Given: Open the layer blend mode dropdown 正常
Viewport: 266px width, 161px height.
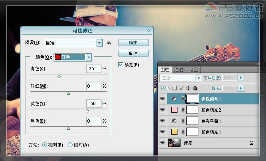Looking at the screenshot, I should (198, 78).
